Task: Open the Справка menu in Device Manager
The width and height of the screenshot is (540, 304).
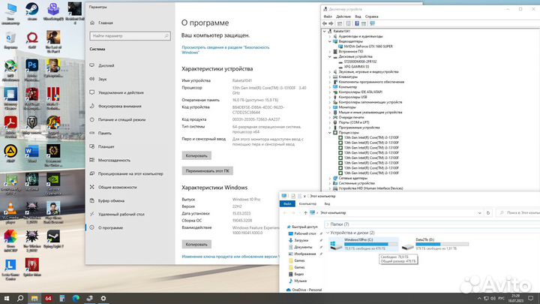Action: click(371, 17)
